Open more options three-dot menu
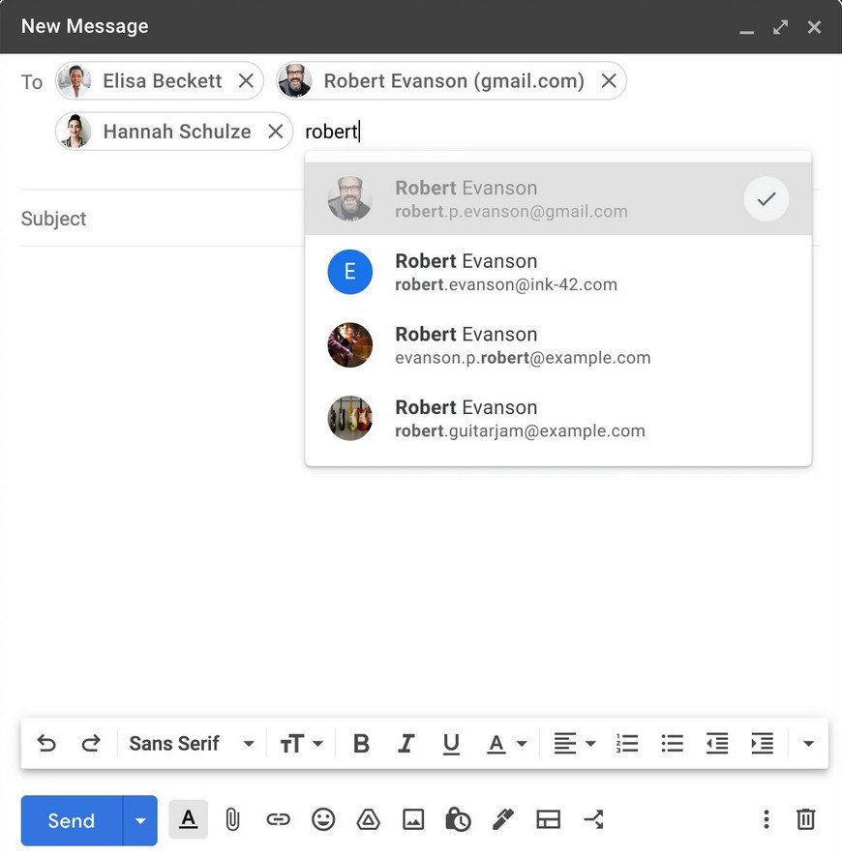 (x=766, y=819)
